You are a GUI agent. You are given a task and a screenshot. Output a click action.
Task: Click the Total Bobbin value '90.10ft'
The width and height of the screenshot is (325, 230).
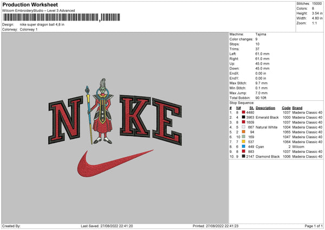click(261, 98)
